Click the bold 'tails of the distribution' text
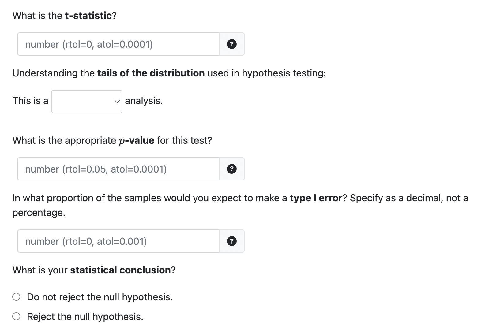The image size is (504, 331). tap(151, 73)
